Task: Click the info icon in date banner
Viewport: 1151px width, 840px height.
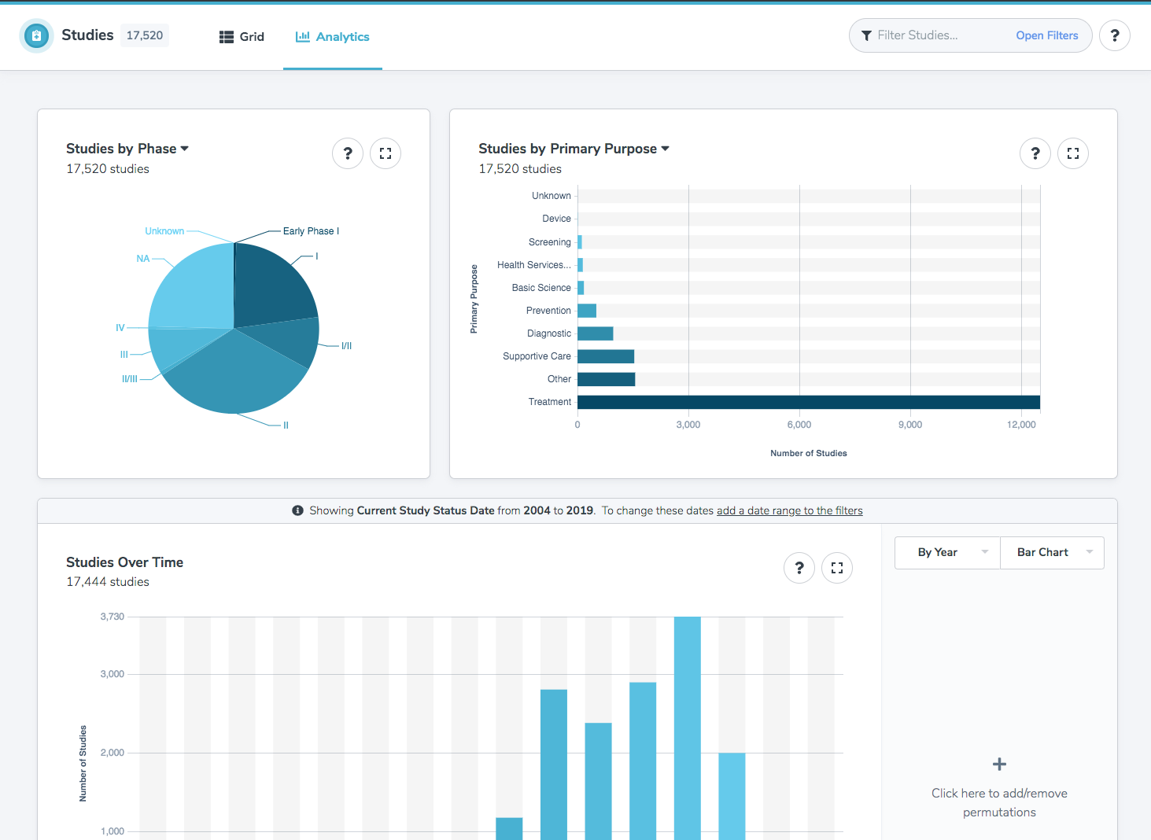Action: 297,510
